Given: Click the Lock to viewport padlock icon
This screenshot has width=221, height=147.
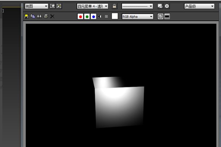Looking at the screenshot, I should click(115, 6).
